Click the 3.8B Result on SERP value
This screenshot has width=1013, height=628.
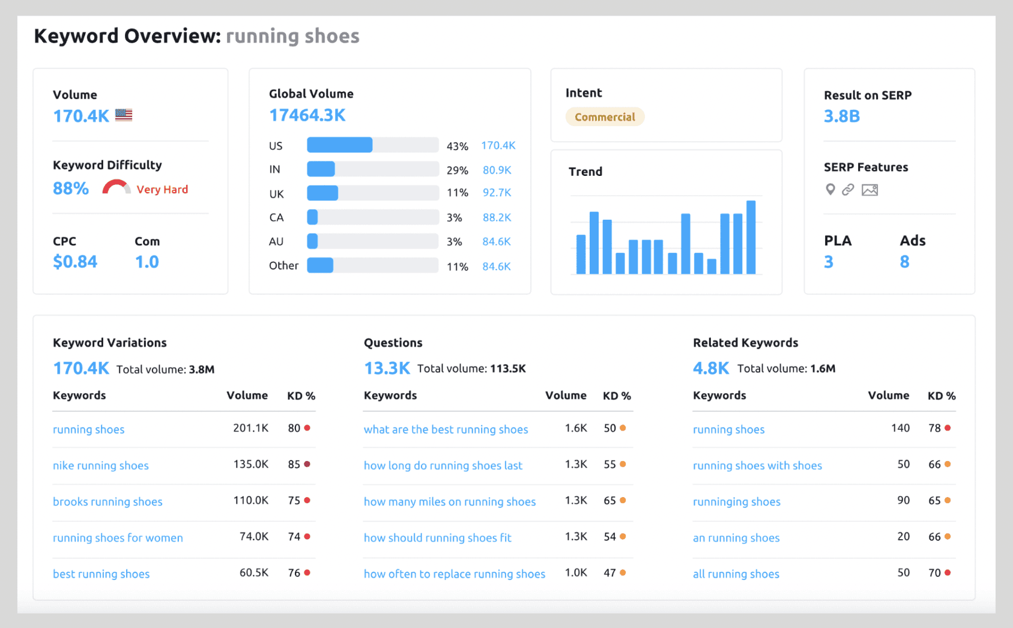[841, 116]
